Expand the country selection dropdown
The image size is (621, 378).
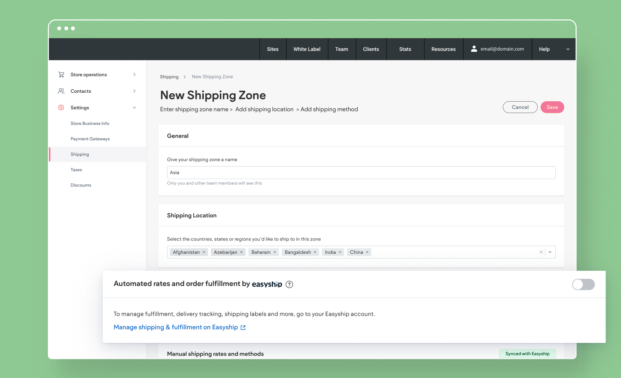[550, 252]
